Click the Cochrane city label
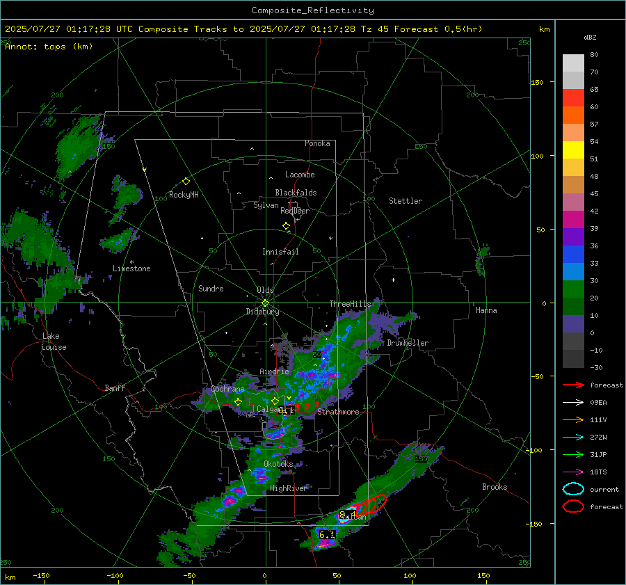 point(227,389)
